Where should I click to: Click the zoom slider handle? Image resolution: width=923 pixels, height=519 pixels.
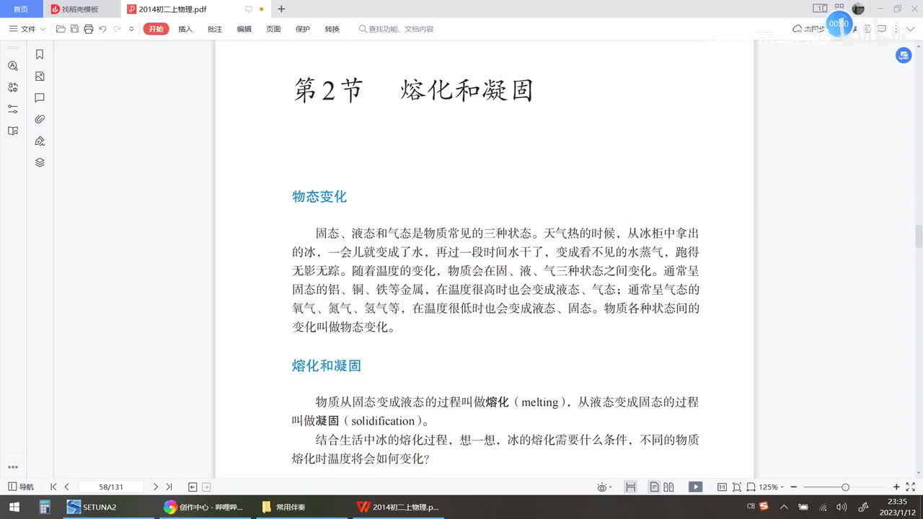point(845,487)
